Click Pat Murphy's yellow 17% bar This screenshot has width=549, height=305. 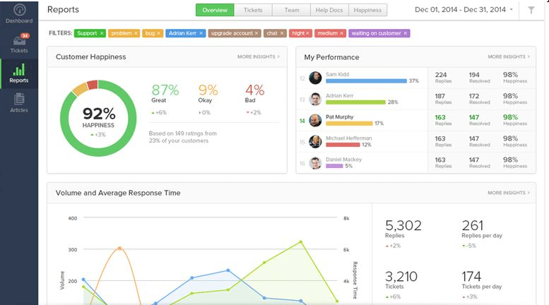[x=349, y=124]
